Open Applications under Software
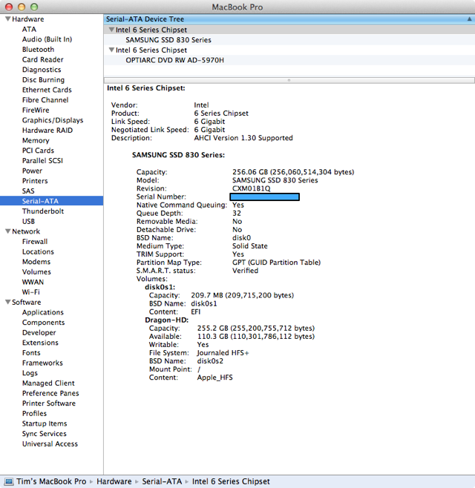Screen dimensions: 475x488 coord(42,312)
